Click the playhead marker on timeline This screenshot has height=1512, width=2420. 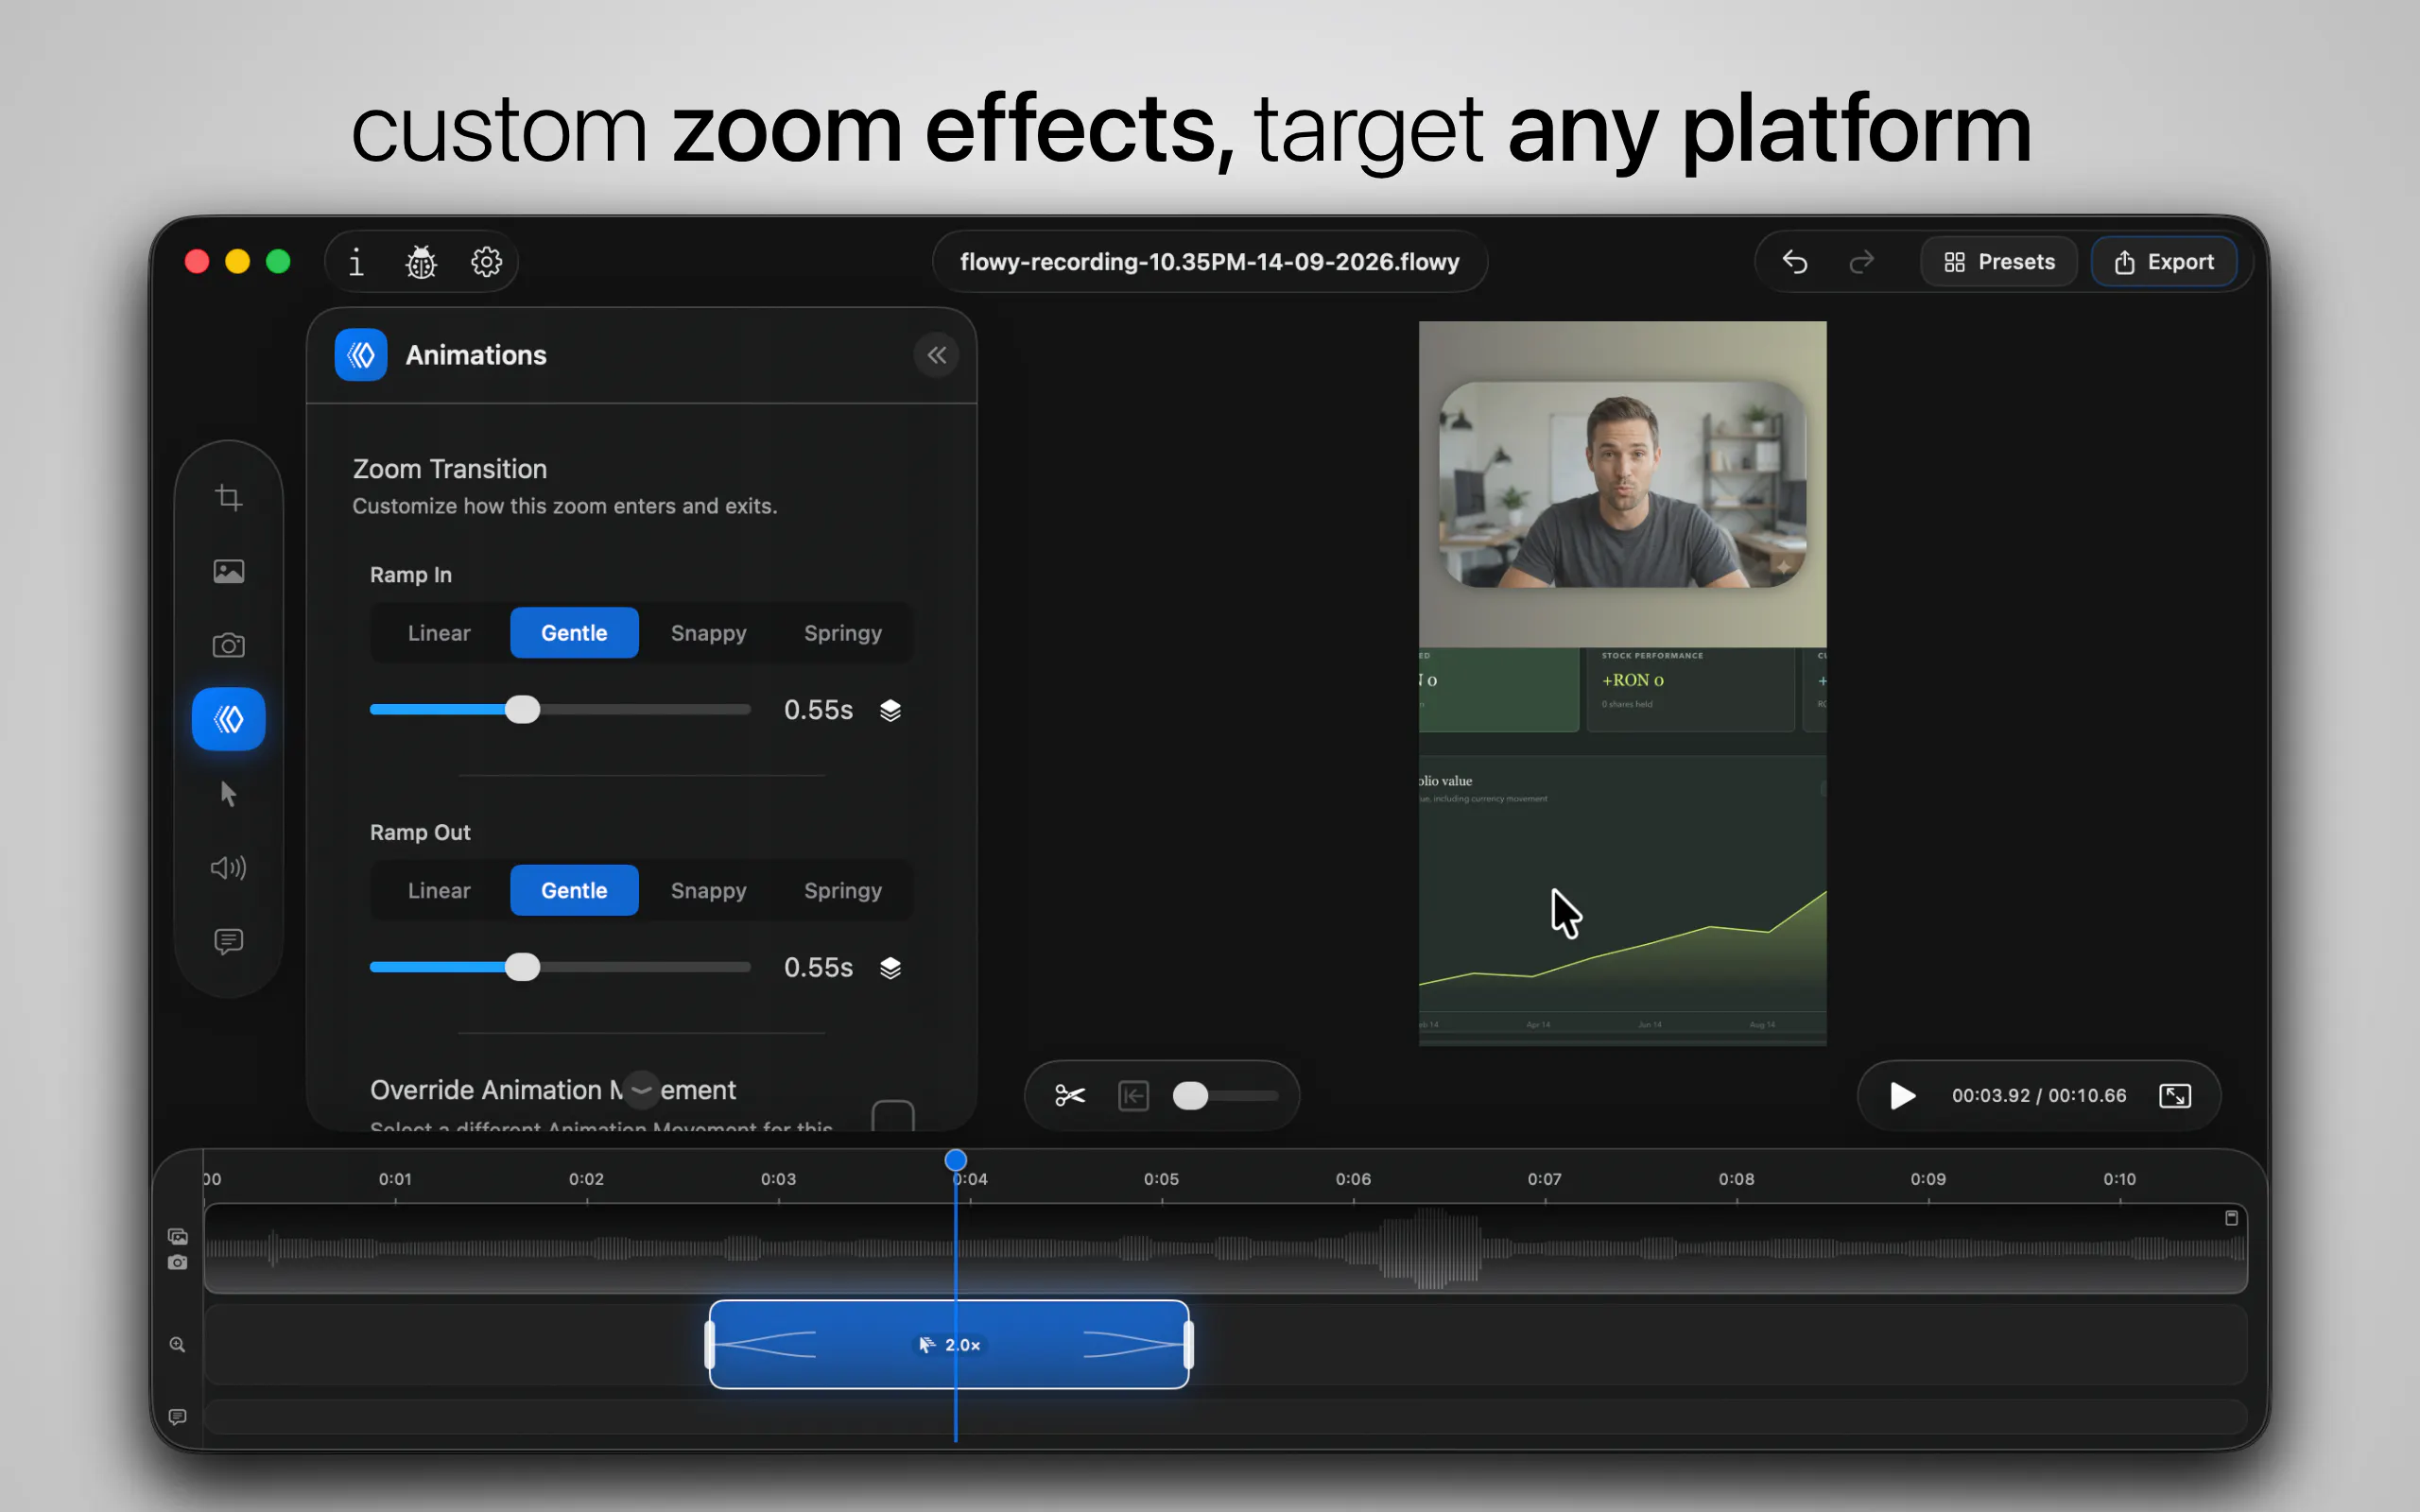click(x=955, y=1160)
